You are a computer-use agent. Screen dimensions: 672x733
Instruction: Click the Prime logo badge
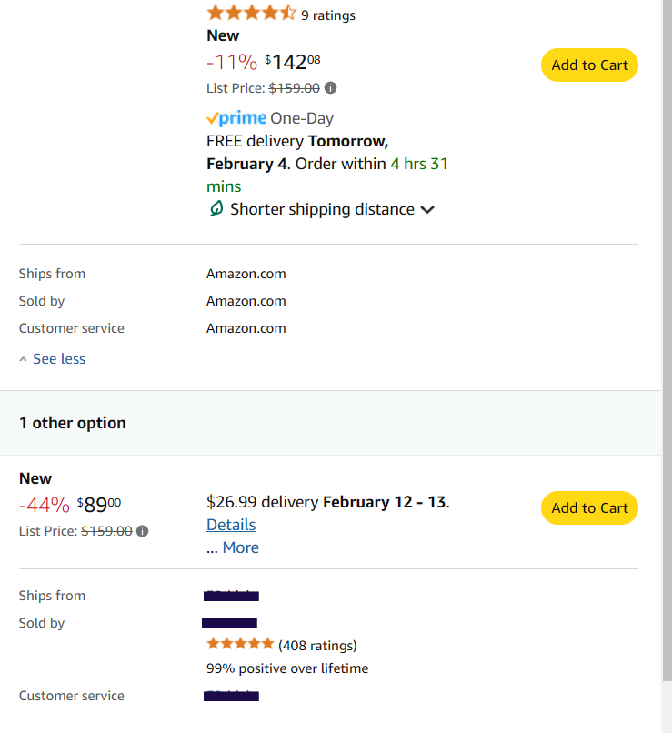pos(236,118)
